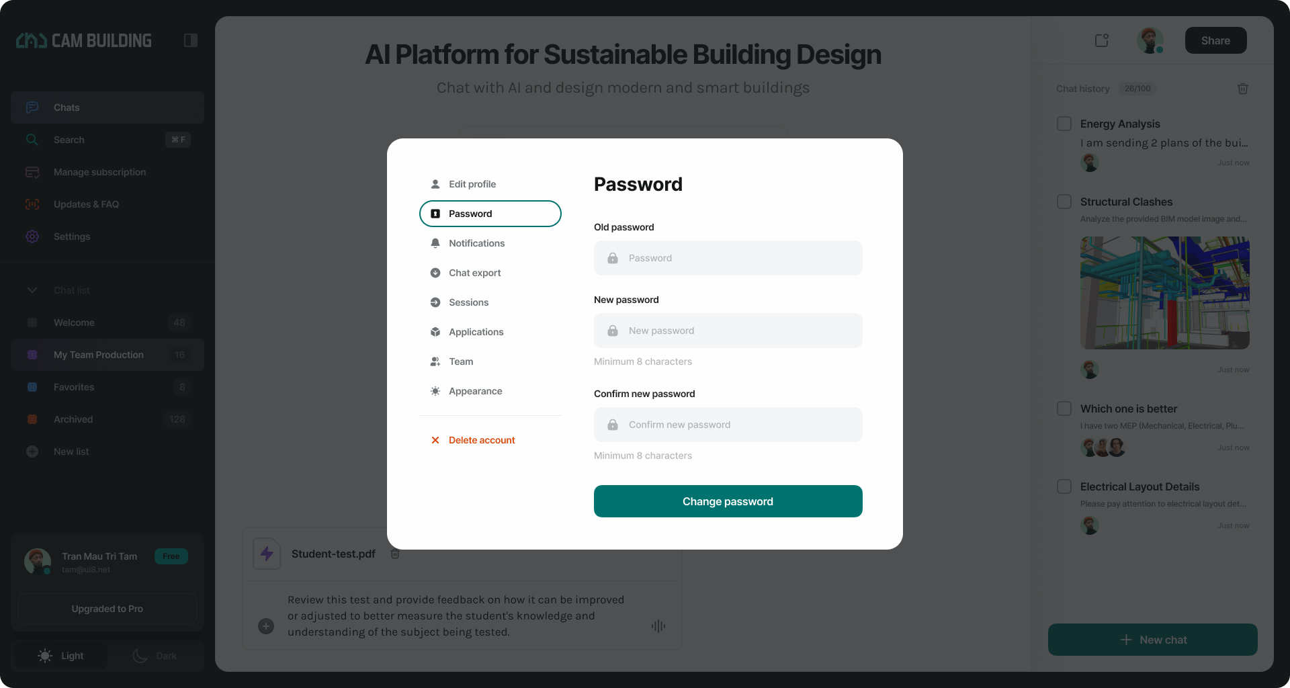The height and width of the screenshot is (688, 1290).
Task: Click the trash icon next to Chat history
Action: pos(1243,89)
